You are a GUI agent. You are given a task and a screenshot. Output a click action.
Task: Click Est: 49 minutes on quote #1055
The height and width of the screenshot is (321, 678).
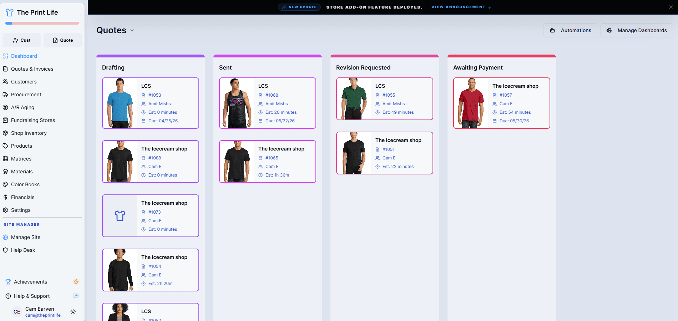point(398,112)
